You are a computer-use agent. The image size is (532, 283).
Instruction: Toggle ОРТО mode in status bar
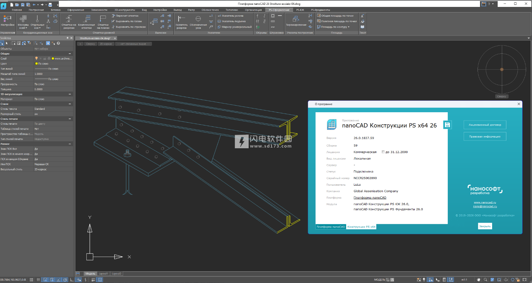pyautogui.click(x=72, y=280)
